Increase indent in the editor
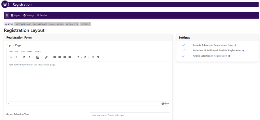 click(x=98, y=57)
